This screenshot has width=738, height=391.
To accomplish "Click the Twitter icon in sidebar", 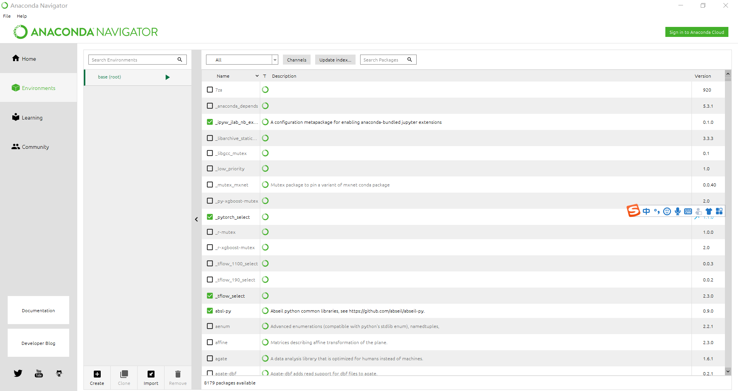I will coord(18,373).
